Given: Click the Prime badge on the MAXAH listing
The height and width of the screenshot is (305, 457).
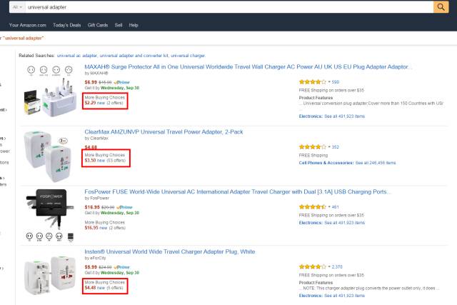Looking at the screenshot, I should coord(122,83).
